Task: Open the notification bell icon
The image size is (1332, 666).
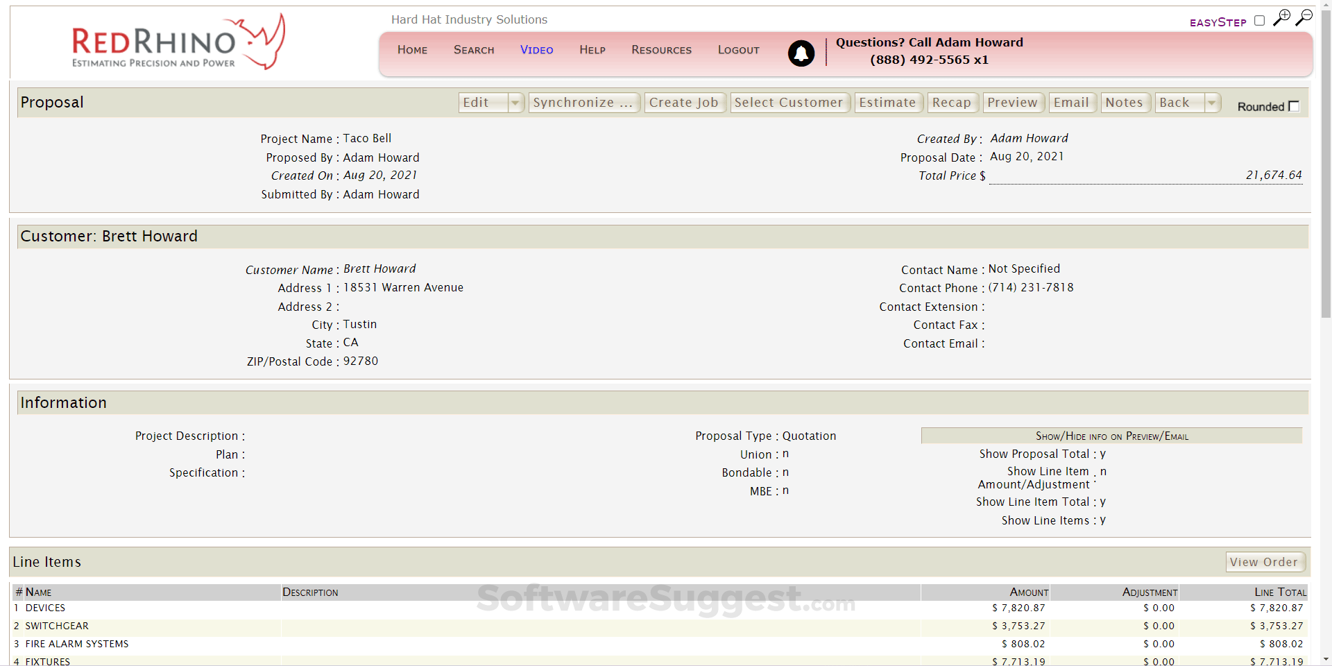Action: 801,53
